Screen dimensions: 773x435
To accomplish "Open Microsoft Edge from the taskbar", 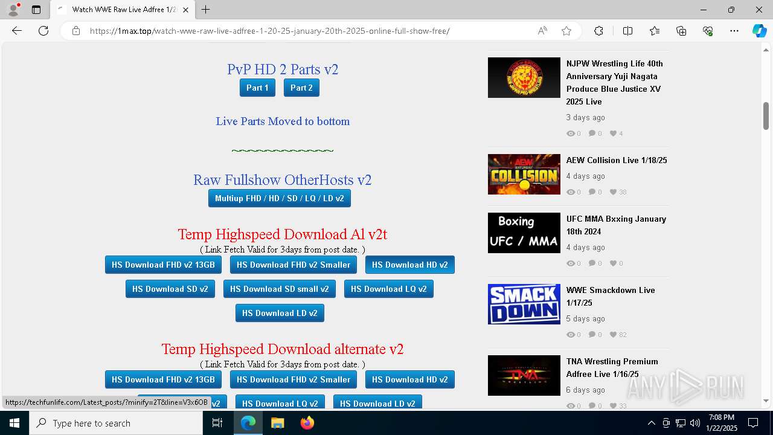I will pyautogui.click(x=248, y=423).
